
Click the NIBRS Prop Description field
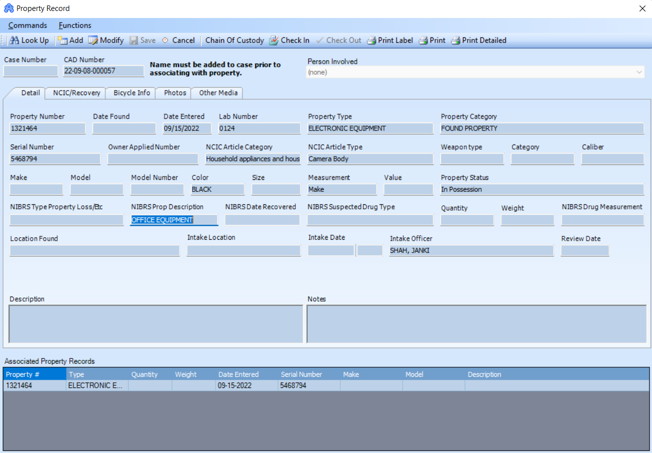pyautogui.click(x=174, y=219)
